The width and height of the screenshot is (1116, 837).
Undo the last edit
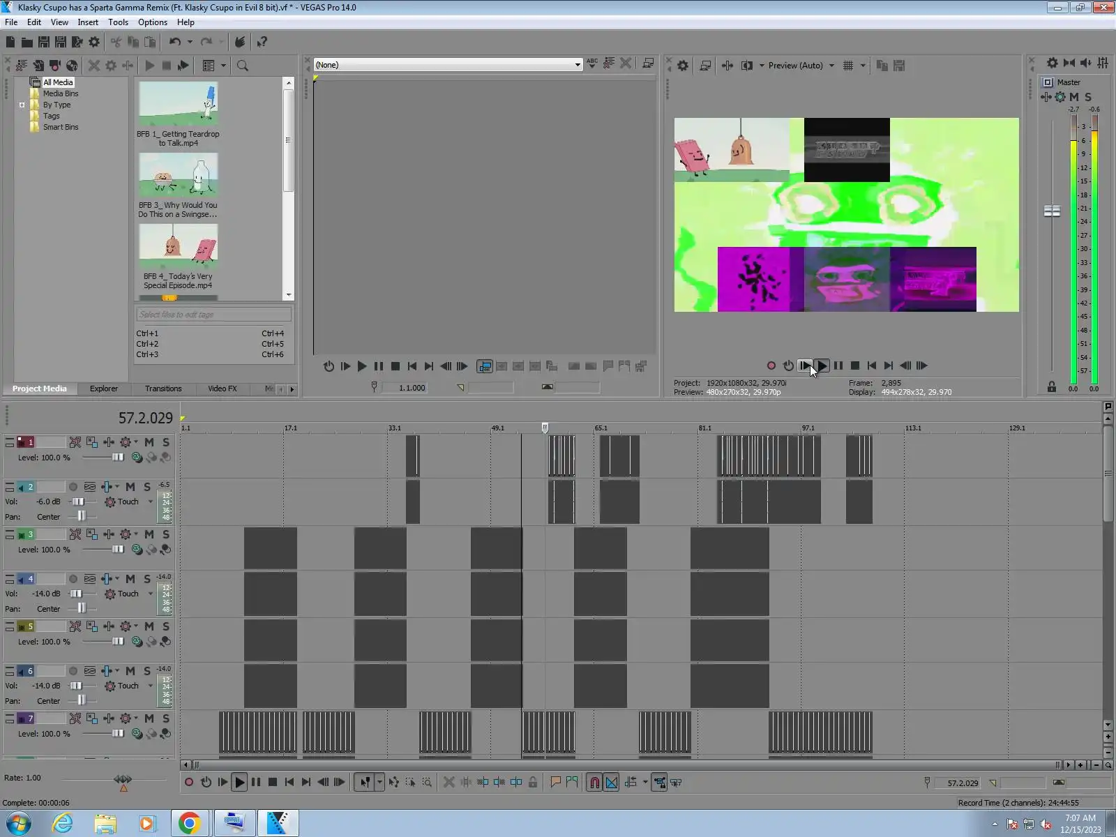click(174, 42)
